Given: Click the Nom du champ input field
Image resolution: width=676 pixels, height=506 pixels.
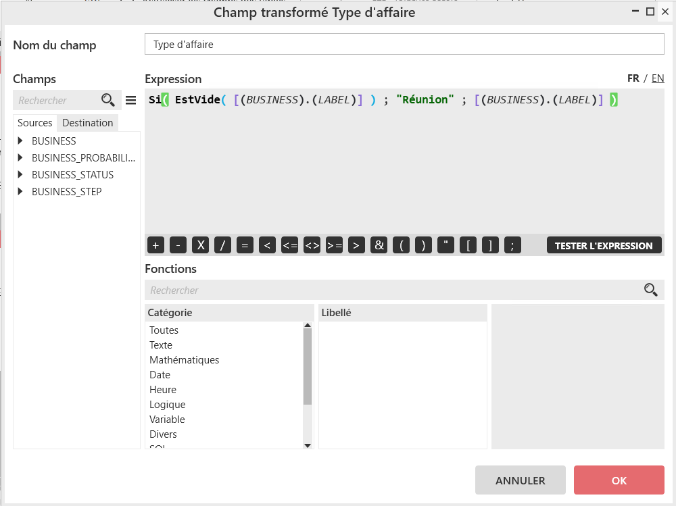Looking at the screenshot, I should [x=404, y=45].
